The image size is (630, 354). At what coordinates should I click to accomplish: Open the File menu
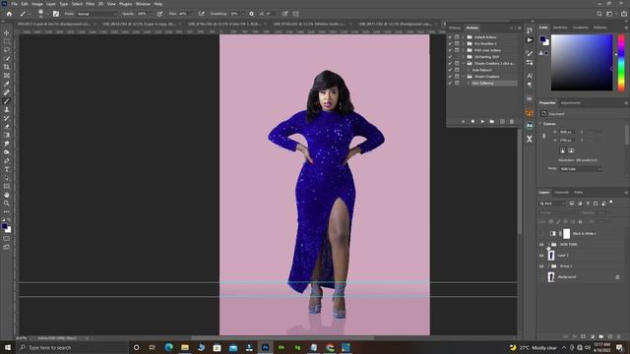(x=14, y=4)
